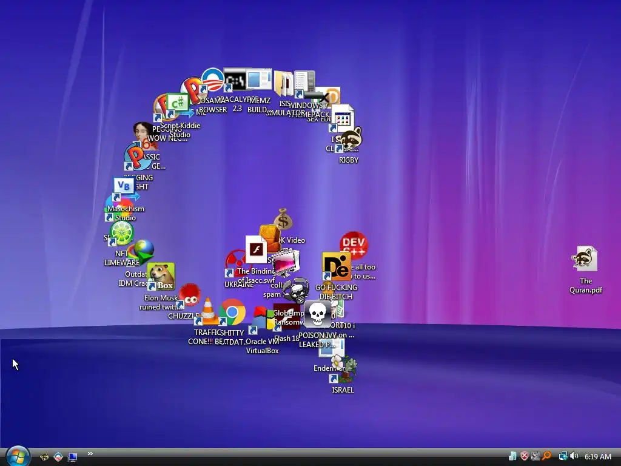Open the calendar document shortcut icon
The width and height of the screenshot is (621, 466).
(341, 118)
